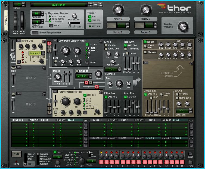The image size is (205, 169).
Task: Open Osc 3 slot type dropdown arrow
Action: click(19, 93)
